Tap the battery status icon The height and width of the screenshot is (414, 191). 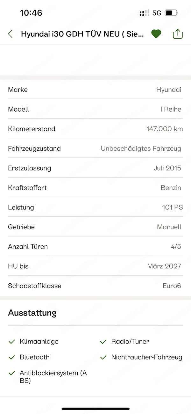[171, 13]
